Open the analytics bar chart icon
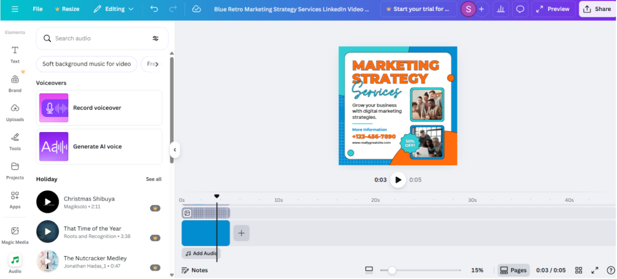The image size is (617, 279). pos(501,9)
